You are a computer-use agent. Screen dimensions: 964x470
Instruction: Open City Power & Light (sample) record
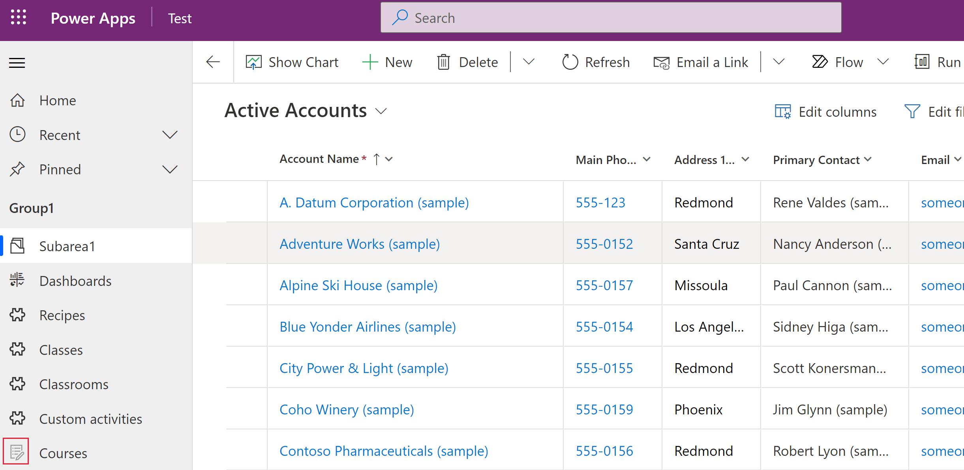click(363, 367)
